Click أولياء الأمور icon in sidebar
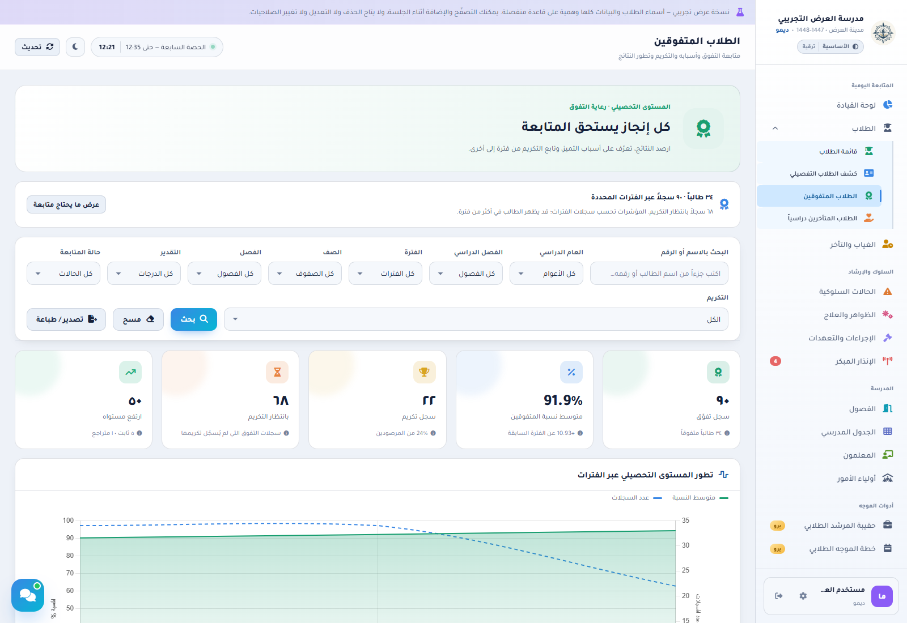The height and width of the screenshot is (623, 907). 888,479
